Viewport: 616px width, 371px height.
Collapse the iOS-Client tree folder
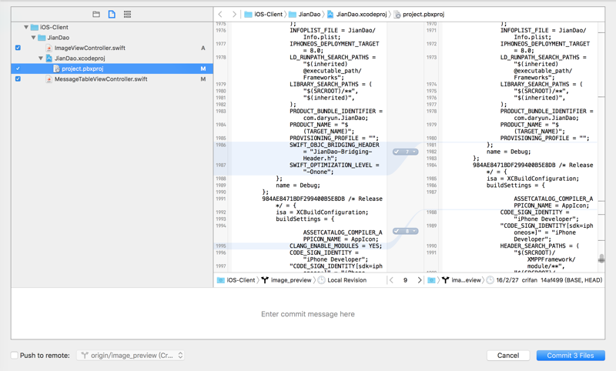pos(26,27)
